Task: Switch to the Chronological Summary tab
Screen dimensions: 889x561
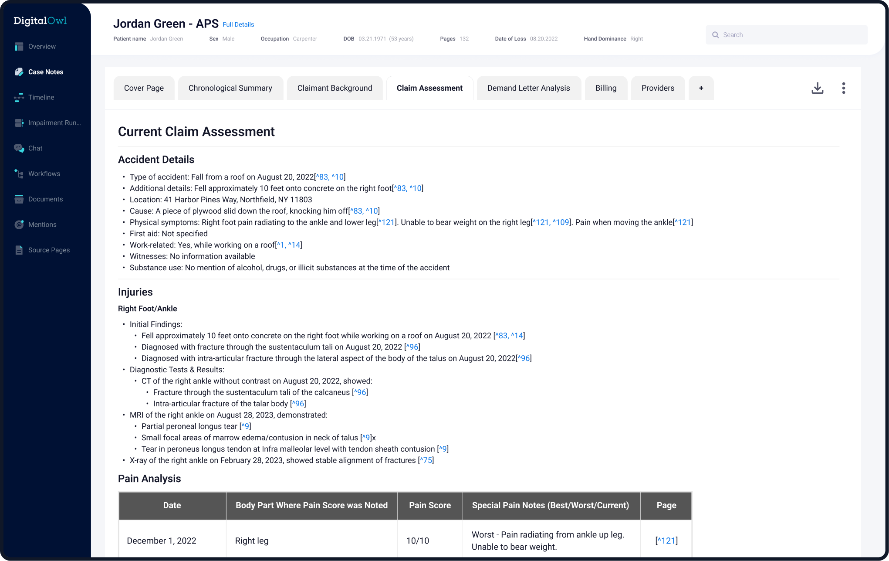Action: pyautogui.click(x=230, y=88)
